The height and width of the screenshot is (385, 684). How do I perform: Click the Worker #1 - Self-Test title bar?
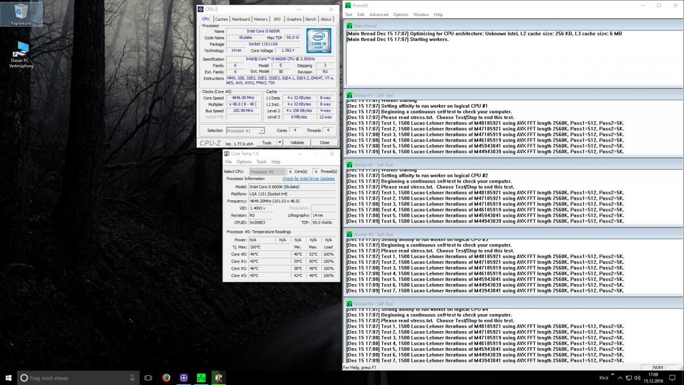[x=513, y=95]
